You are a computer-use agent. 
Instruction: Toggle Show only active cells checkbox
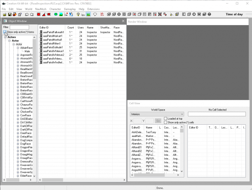165,122
